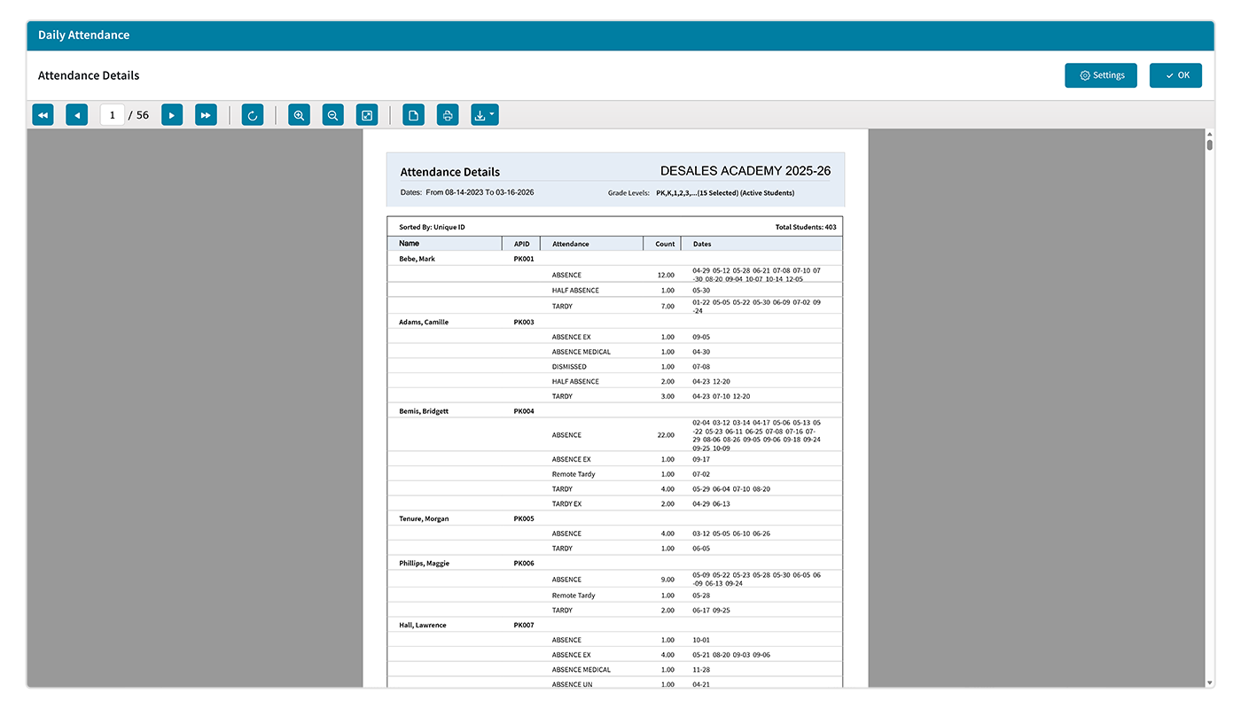Click the APID value PK005
The image size is (1241, 709).
[524, 518]
